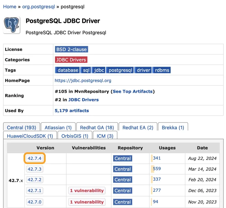Click the Aug 22, 2024 date cell
226x208 pixels.
point(202,158)
